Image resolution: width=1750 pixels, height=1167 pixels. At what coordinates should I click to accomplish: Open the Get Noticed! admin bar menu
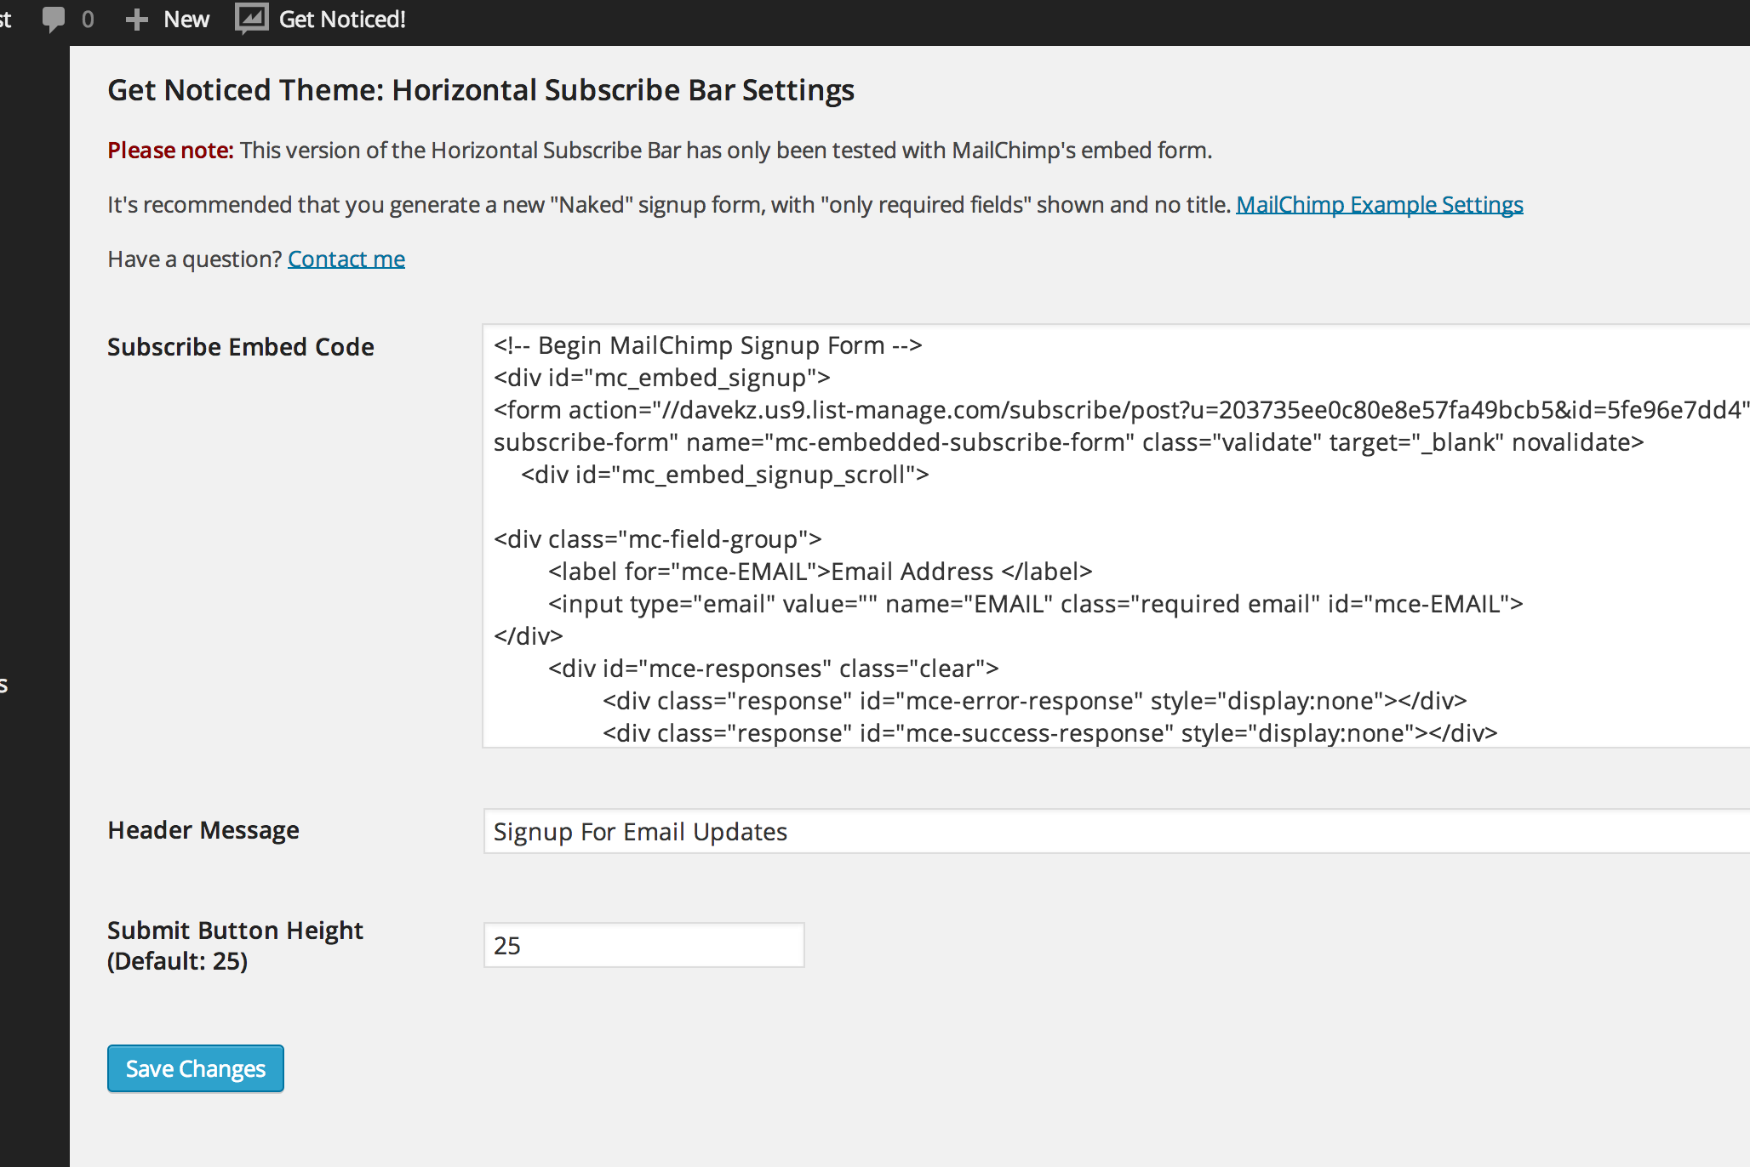point(341,19)
